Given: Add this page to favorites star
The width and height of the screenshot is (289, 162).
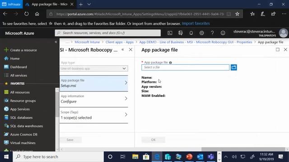Looking at the screenshot, I should coord(237,14).
